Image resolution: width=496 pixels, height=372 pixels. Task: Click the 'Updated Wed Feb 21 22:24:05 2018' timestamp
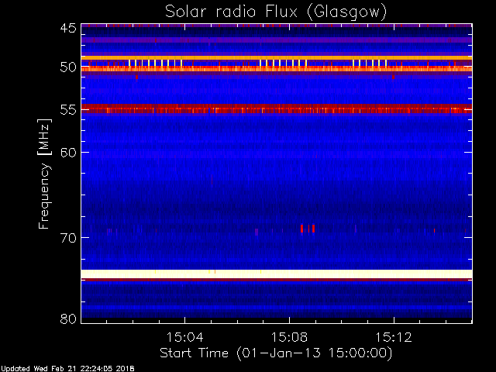click(x=67, y=369)
